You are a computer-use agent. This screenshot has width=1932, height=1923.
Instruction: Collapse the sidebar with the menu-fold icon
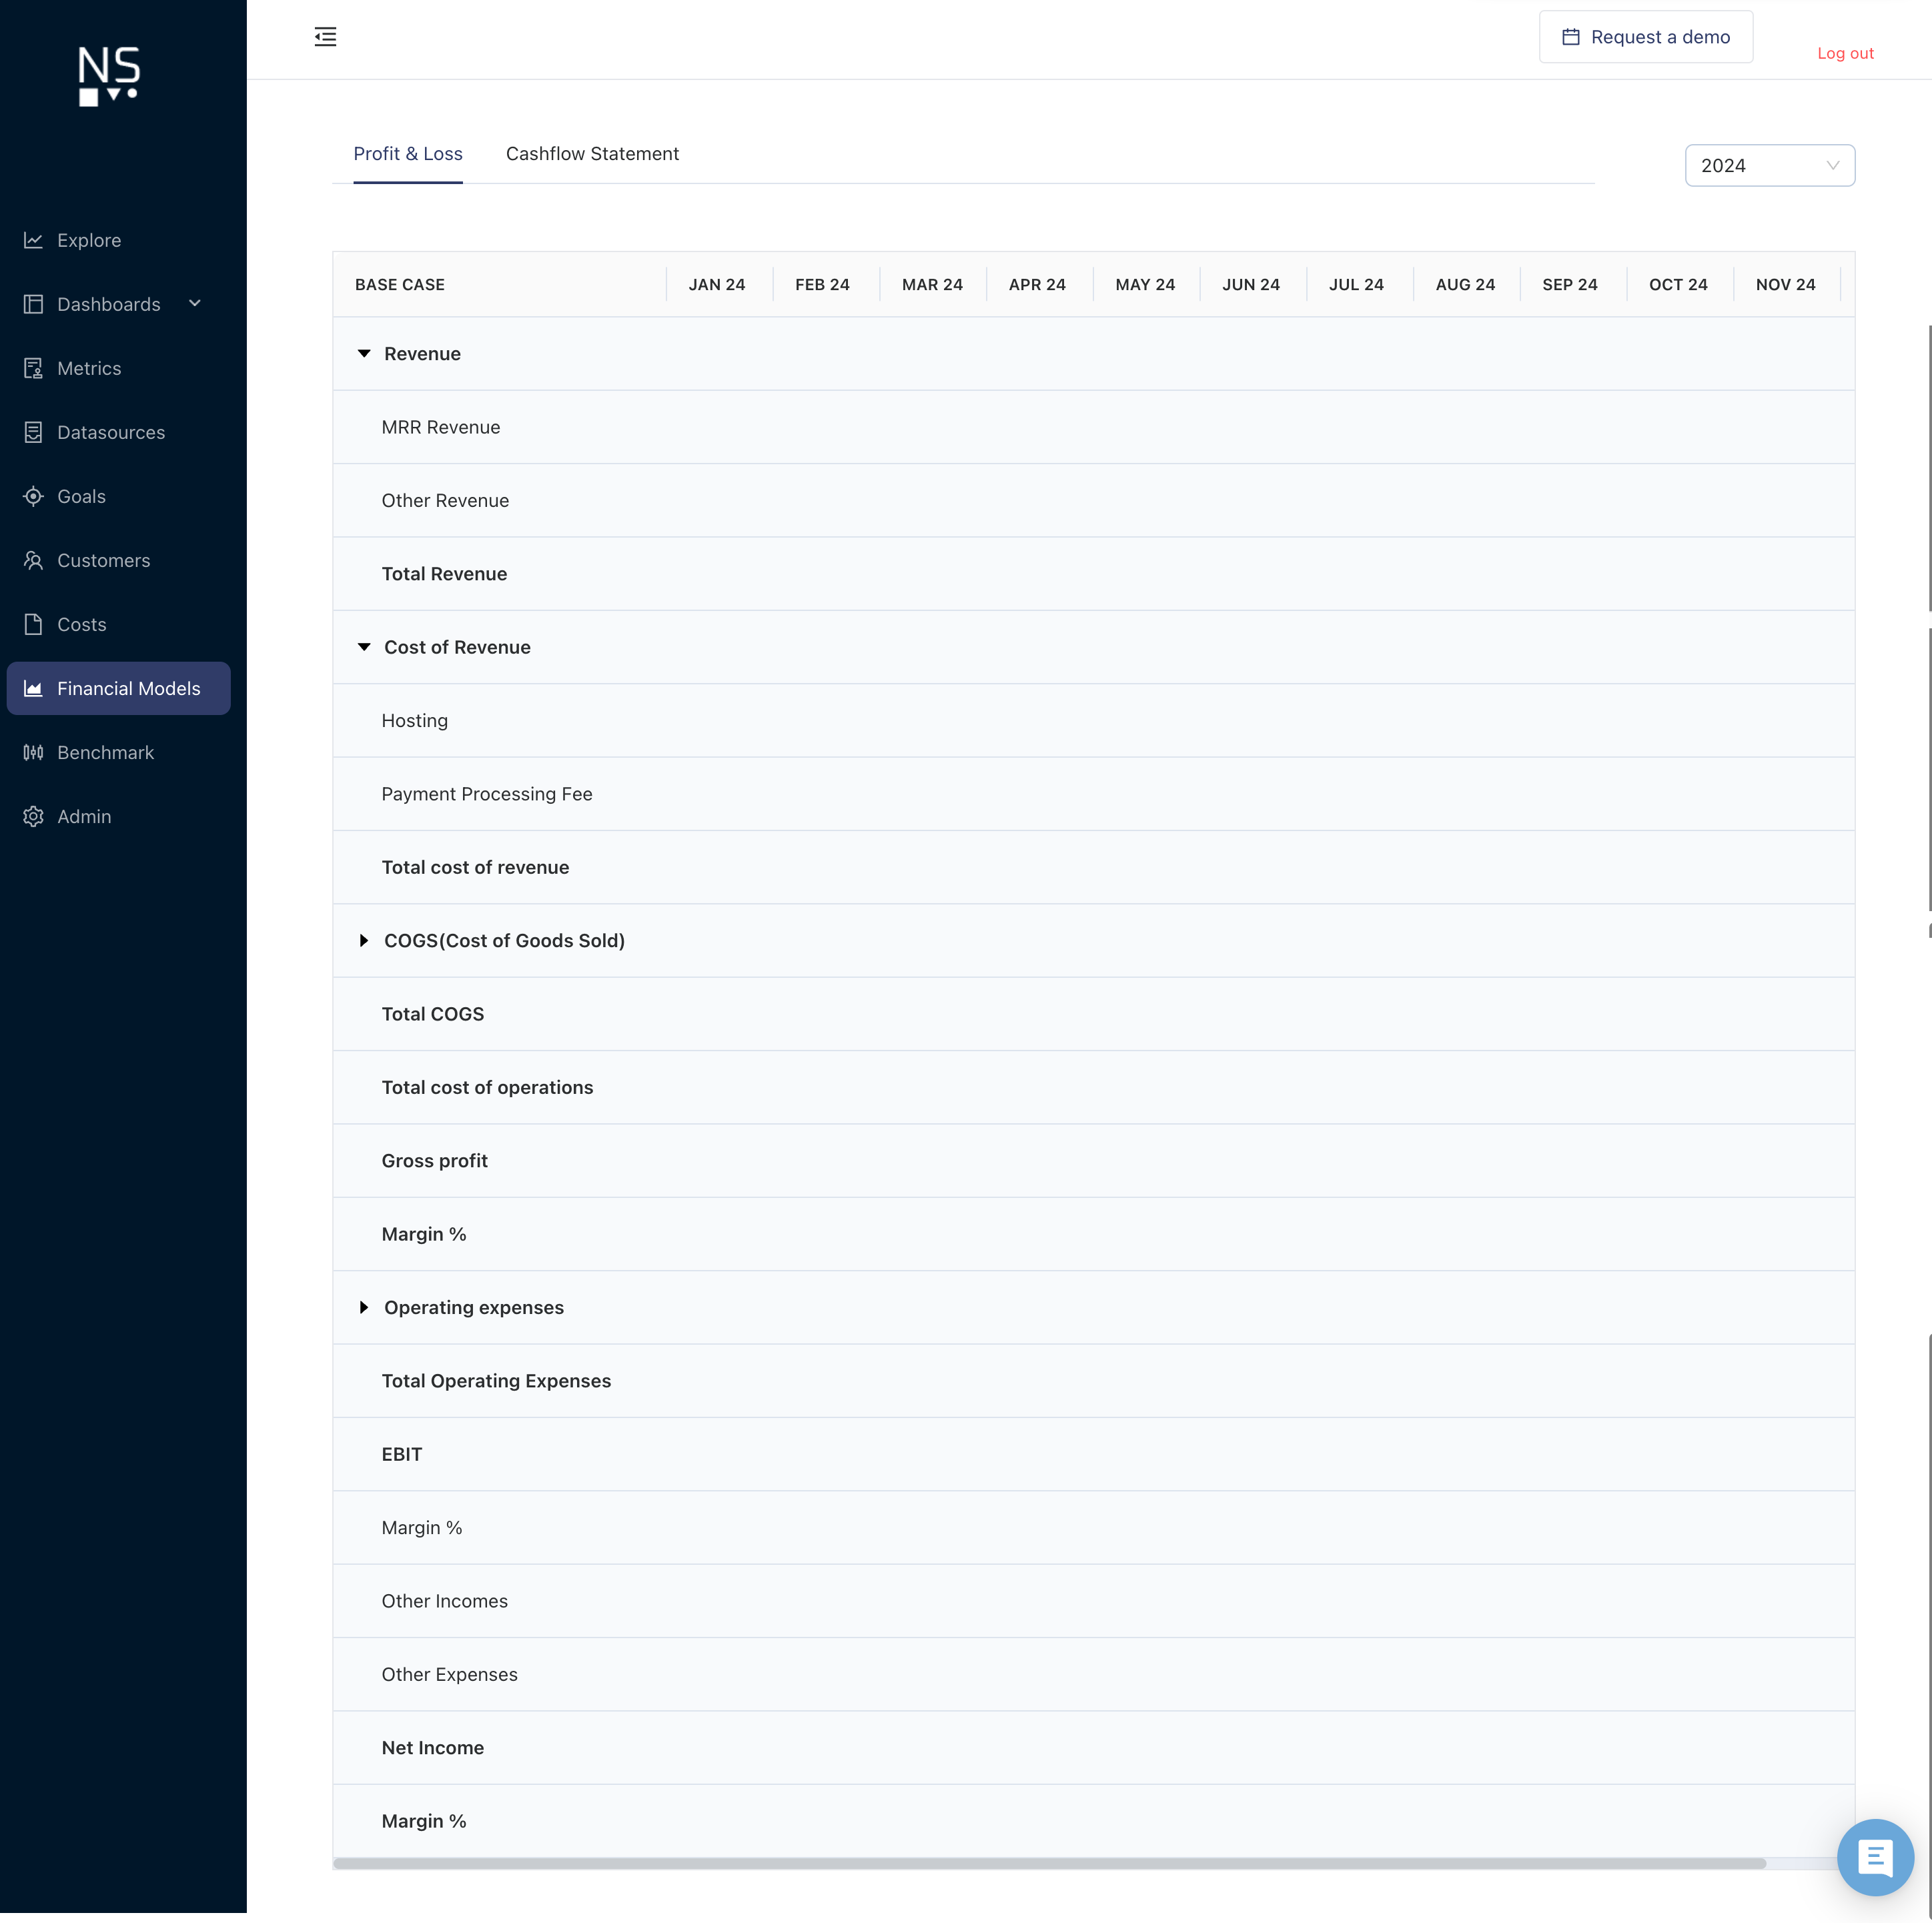(325, 37)
